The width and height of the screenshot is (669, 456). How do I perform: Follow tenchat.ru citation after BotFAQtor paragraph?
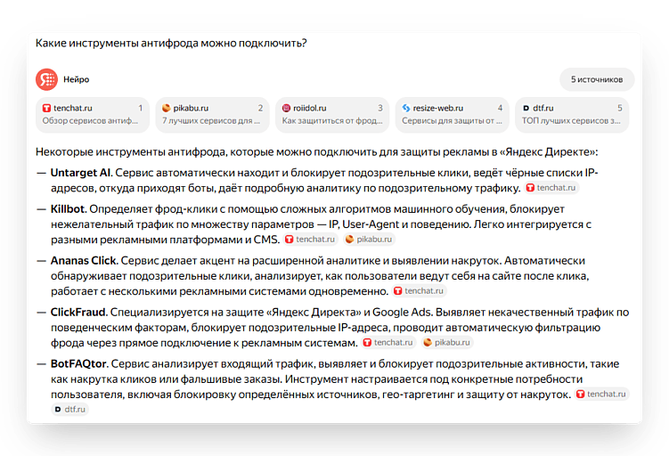601,395
